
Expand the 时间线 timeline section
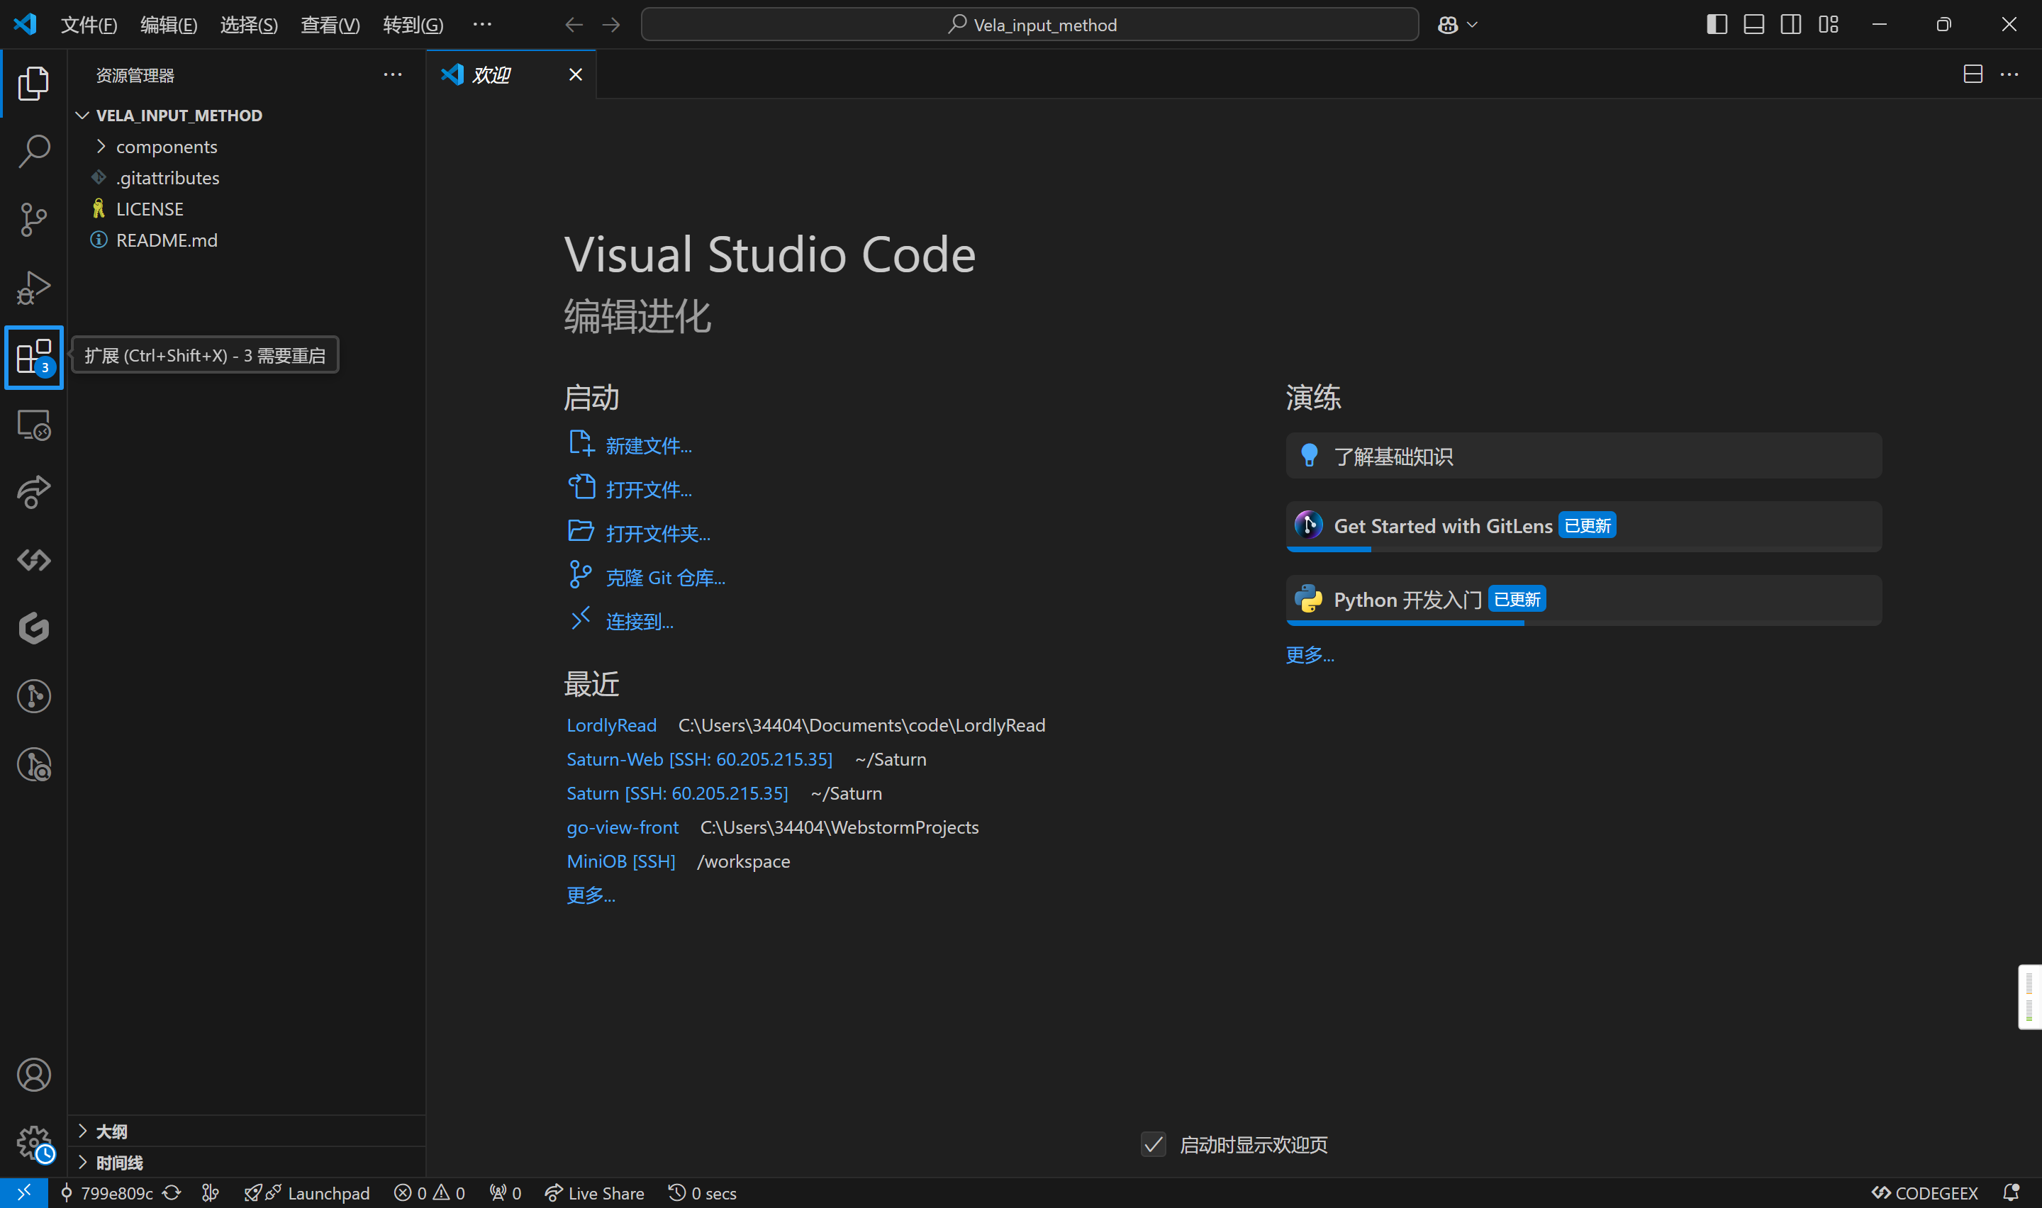[246, 1163]
